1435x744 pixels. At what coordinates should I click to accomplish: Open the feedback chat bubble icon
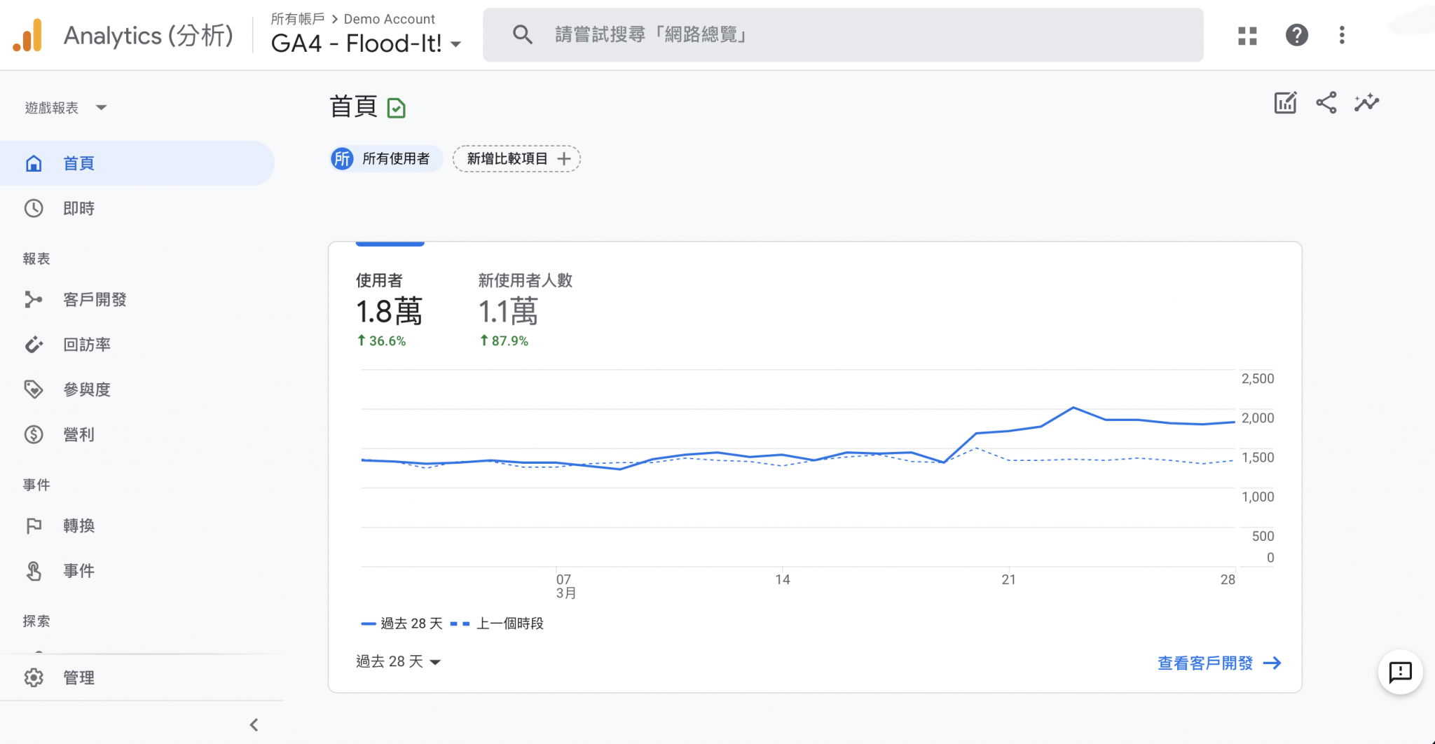point(1400,673)
